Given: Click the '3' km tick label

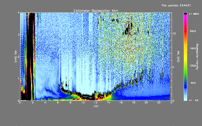Looking at the screenshot, I should point(19,35).
